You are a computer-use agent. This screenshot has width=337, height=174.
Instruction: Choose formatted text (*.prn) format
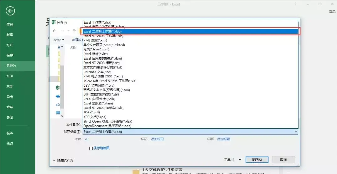(190, 90)
